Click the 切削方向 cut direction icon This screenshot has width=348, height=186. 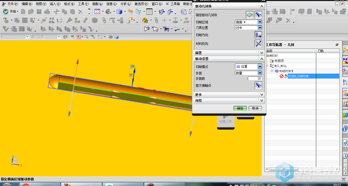(x=258, y=35)
